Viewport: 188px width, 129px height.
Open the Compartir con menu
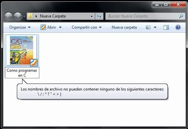87,27
